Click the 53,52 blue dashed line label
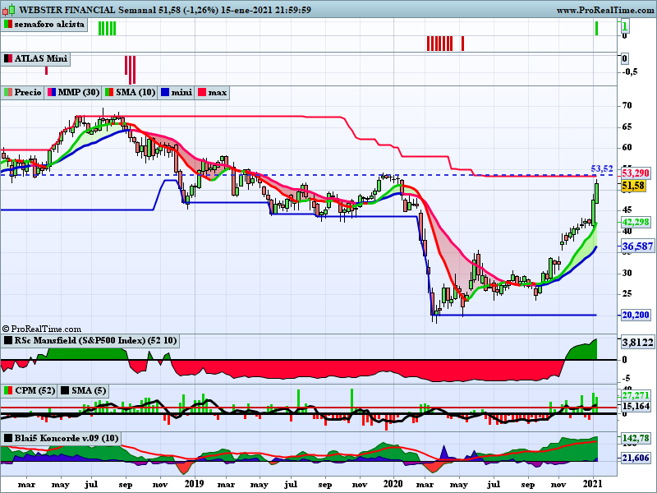This screenshot has width=657, height=493. point(602,168)
